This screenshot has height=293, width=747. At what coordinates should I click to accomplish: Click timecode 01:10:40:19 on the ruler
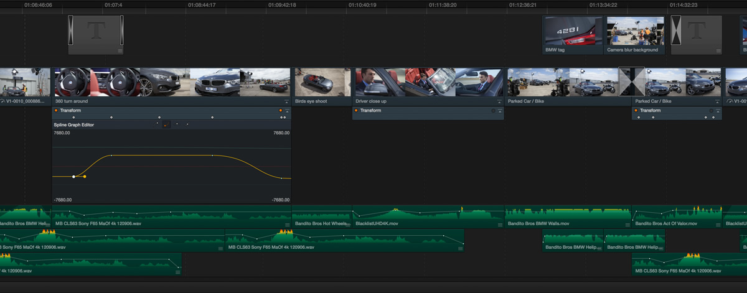click(x=362, y=5)
